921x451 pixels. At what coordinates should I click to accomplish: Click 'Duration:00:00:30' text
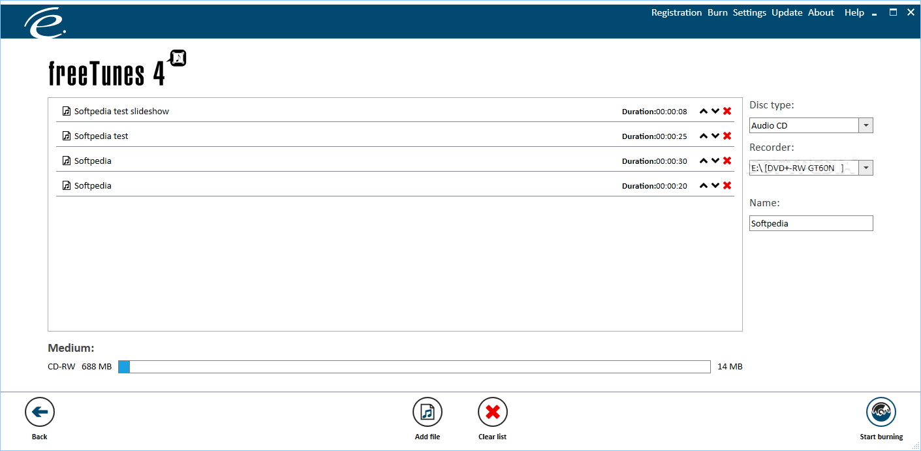click(655, 161)
